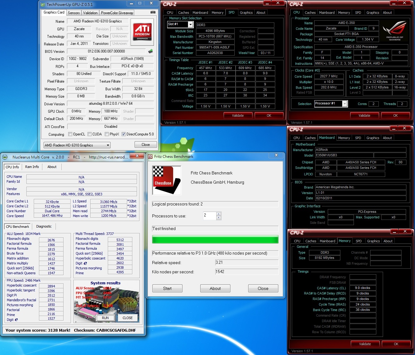Click the Core Speed 2027.7 MHz value

click(329, 76)
